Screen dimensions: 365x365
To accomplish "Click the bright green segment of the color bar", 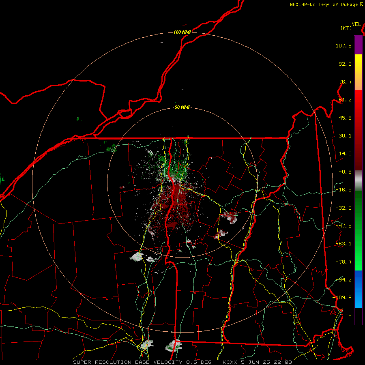I will 358,230.
